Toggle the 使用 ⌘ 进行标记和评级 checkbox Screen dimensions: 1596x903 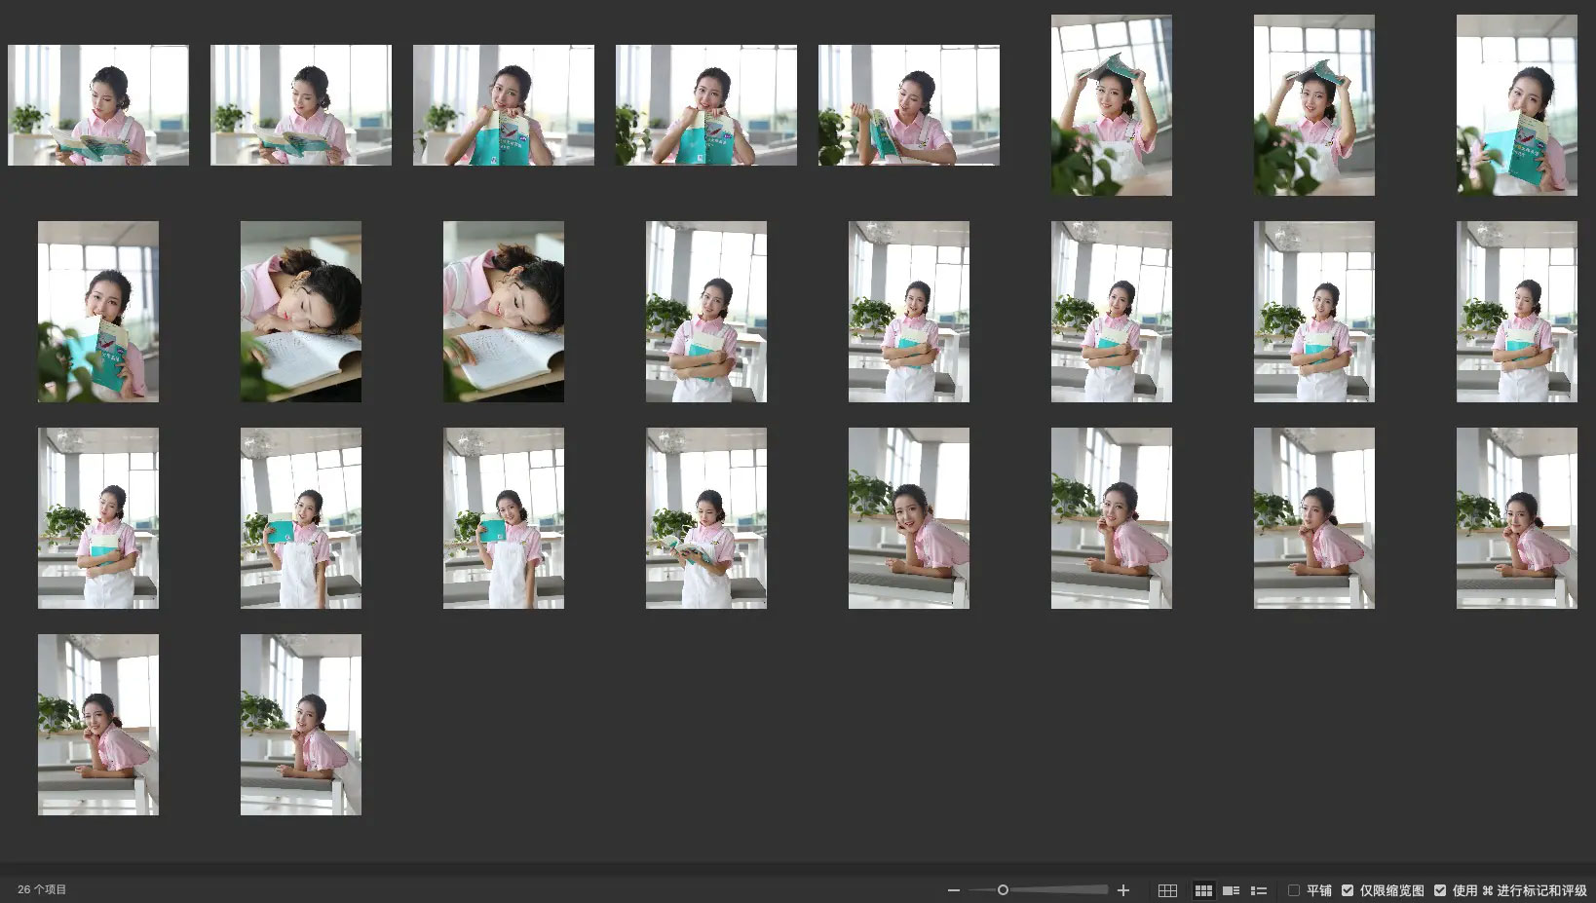click(x=1440, y=890)
